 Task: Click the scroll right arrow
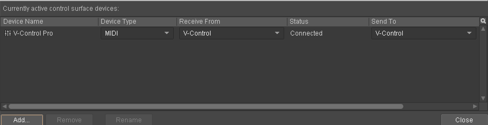tap(475, 106)
